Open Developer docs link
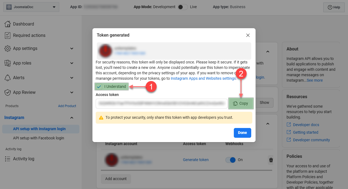 [x=306, y=125]
